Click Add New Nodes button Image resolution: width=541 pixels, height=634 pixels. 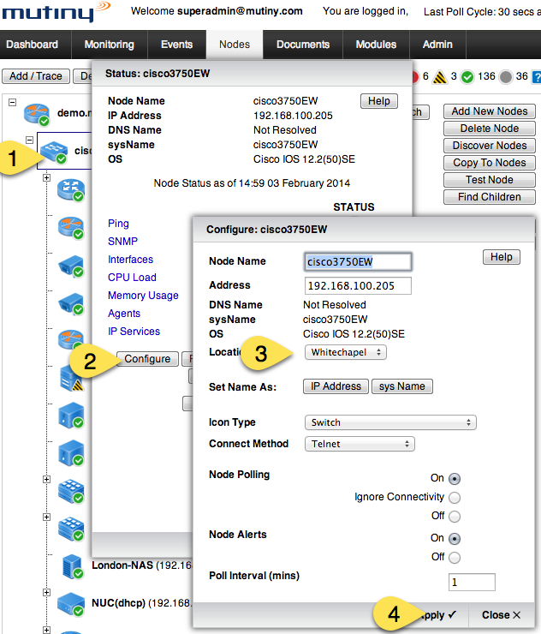(490, 111)
